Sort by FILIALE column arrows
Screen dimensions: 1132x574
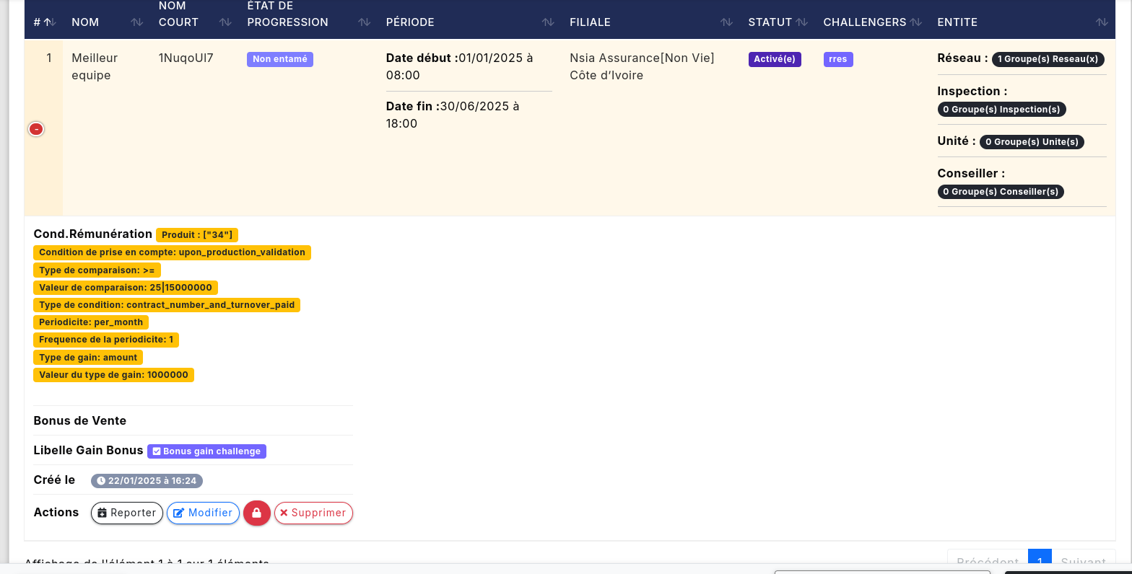tap(726, 22)
